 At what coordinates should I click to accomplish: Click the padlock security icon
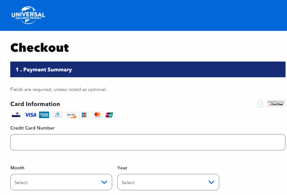coord(260,103)
